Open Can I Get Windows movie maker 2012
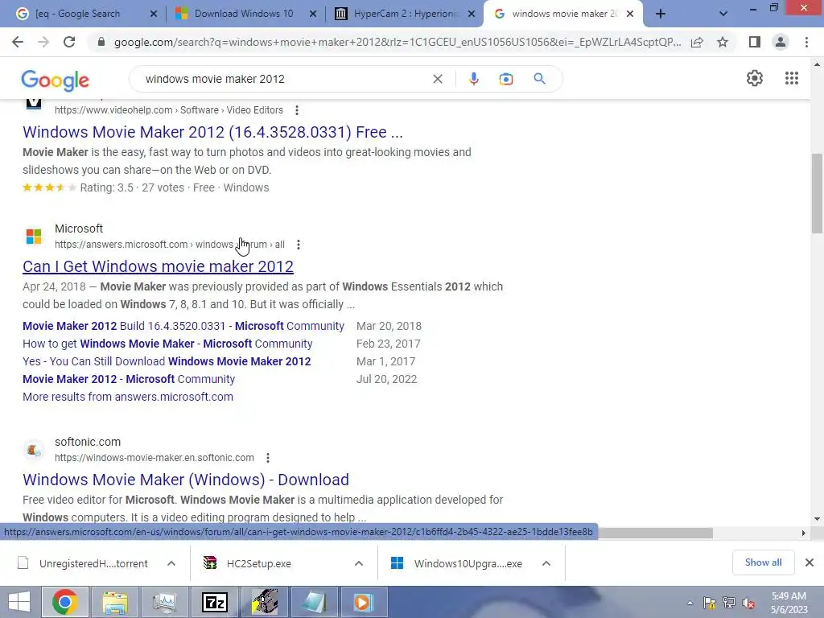This screenshot has width=824, height=618. click(159, 266)
